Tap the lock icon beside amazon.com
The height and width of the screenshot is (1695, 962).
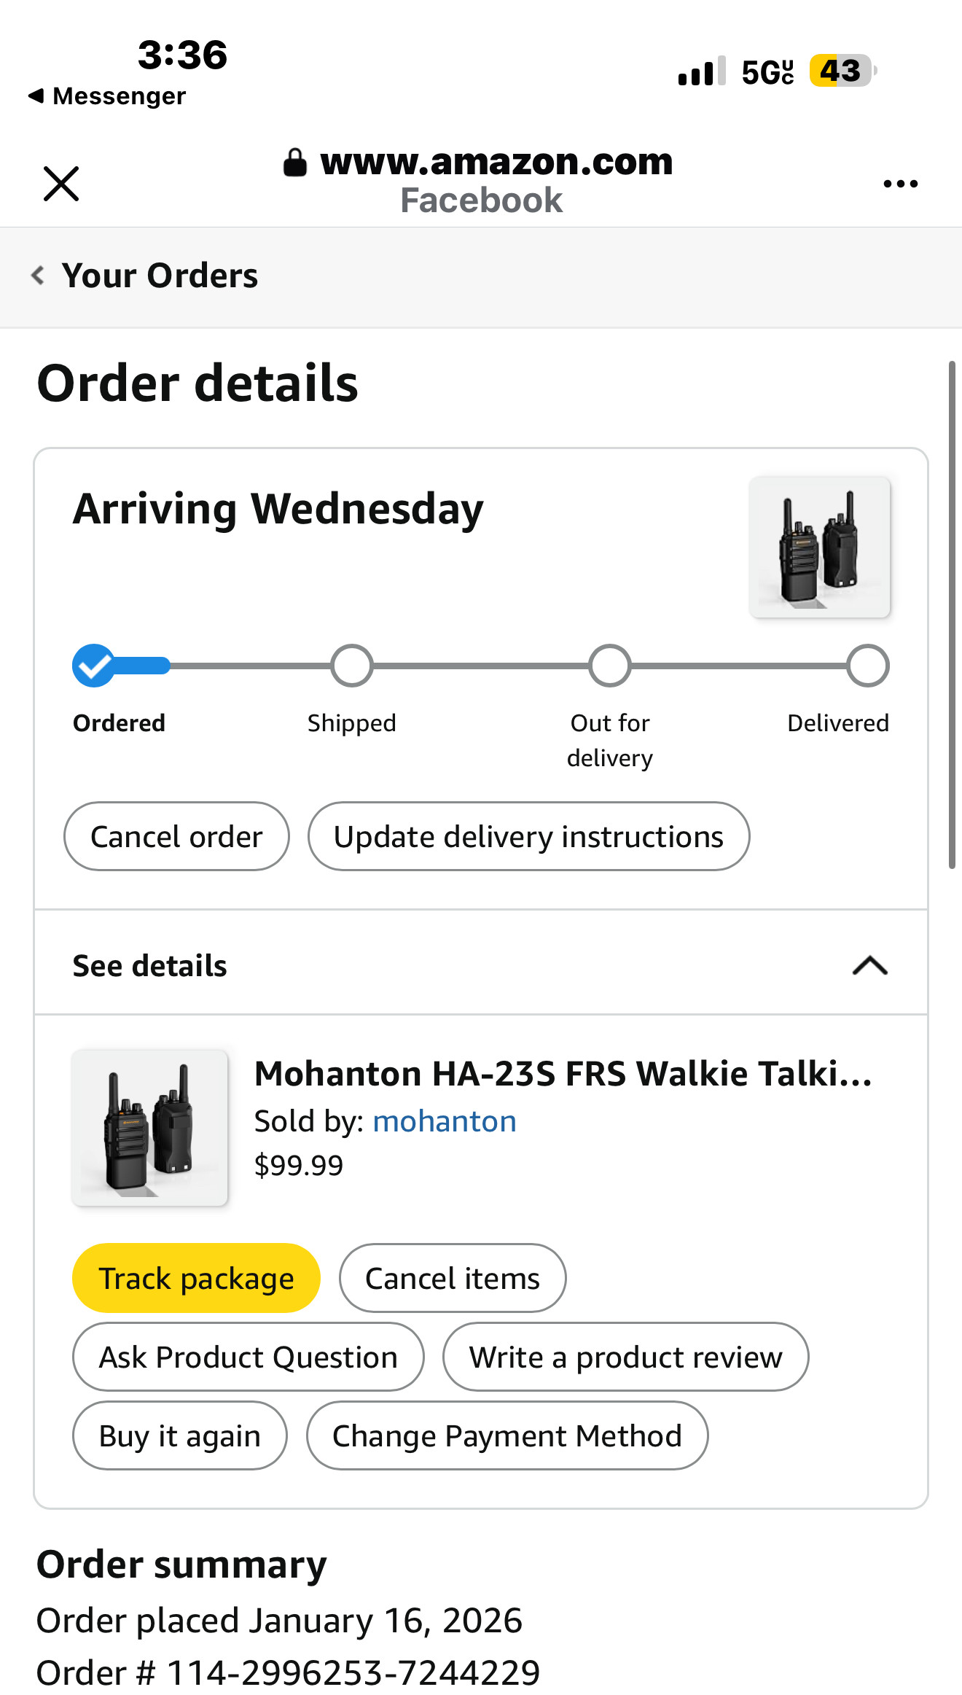pos(294,162)
